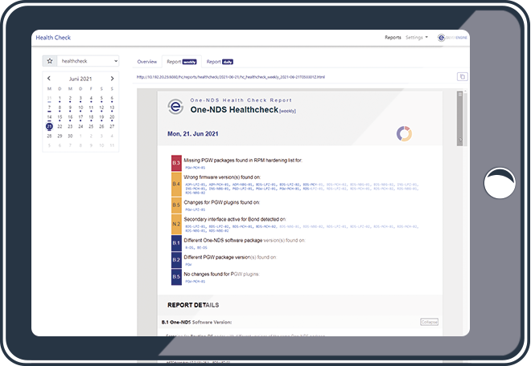Collapse the B.1 One-NDS Software Version section
The image size is (531, 366).
click(429, 322)
